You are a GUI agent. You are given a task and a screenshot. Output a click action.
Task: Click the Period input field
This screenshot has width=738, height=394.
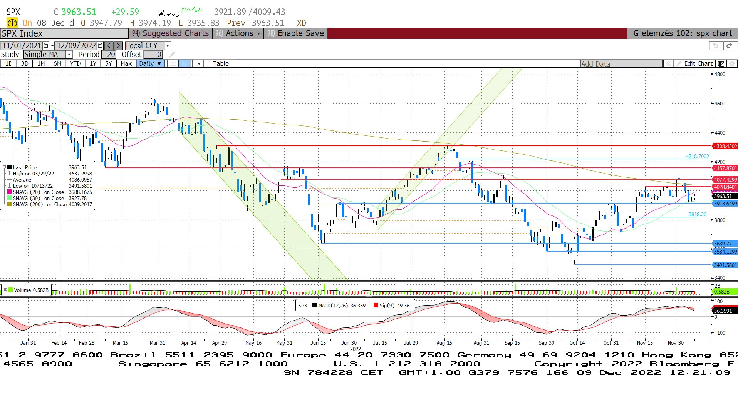109,55
